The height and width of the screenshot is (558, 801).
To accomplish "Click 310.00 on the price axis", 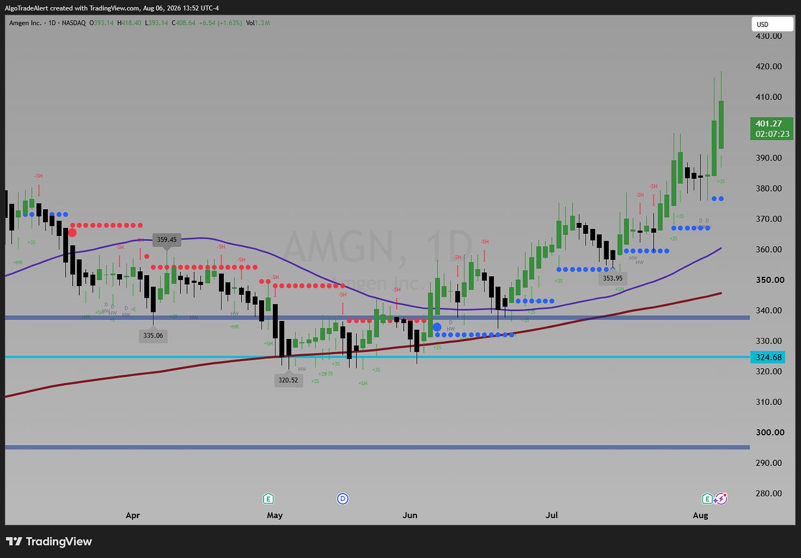I will click(769, 402).
